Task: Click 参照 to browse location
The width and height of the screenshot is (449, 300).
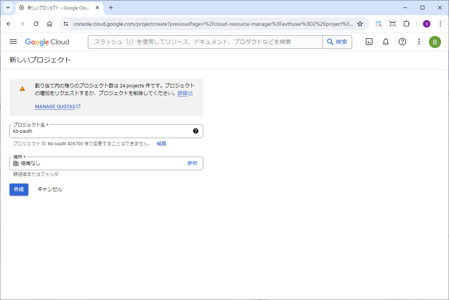Action: [x=192, y=163]
